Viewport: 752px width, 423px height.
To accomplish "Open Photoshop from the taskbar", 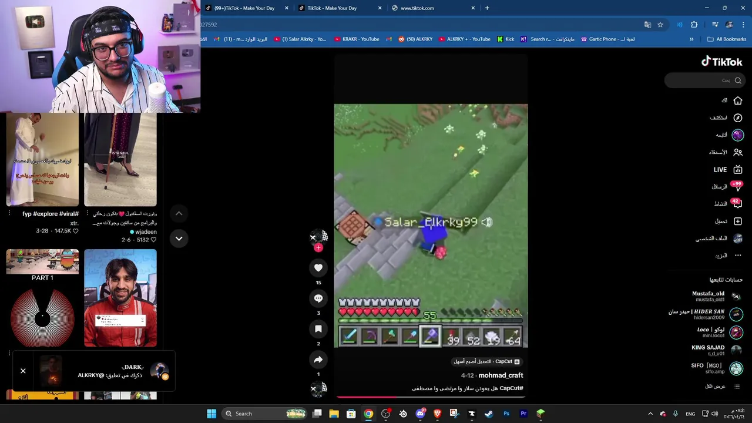I will coord(506,414).
